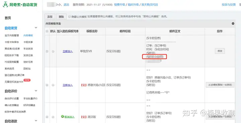
Task: Open 手动发货 page
Action: (28, 49)
